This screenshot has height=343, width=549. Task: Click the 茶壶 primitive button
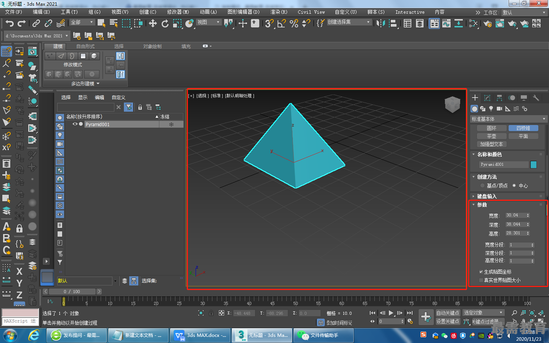tap(491, 136)
